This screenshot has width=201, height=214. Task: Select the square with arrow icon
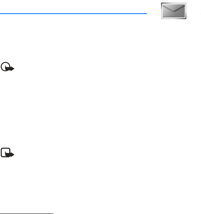point(8,153)
